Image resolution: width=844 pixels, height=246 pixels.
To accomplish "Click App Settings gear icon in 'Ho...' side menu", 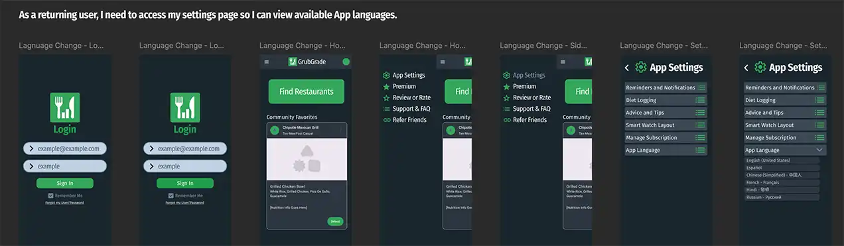I will (x=387, y=76).
